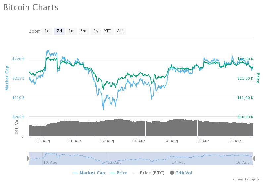The width and height of the screenshot is (265, 182).
Task: Grab the left navigator range handle
Action: click(x=29, y=159)
